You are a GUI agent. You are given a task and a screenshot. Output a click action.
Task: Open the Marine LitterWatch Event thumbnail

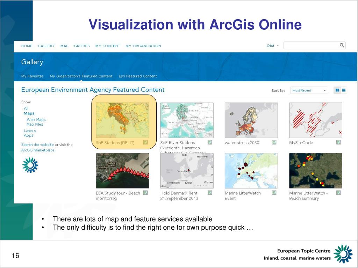coord(251,171)
